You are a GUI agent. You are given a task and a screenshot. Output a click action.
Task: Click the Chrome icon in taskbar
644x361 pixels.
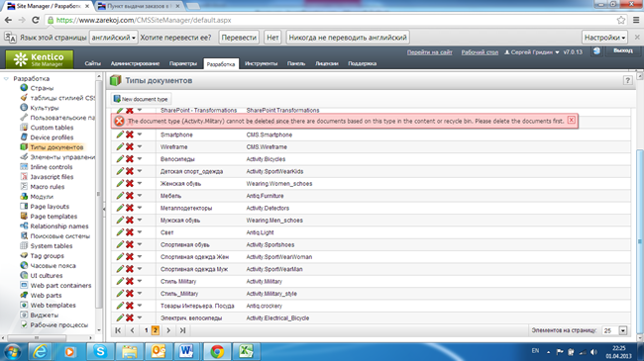217,351
